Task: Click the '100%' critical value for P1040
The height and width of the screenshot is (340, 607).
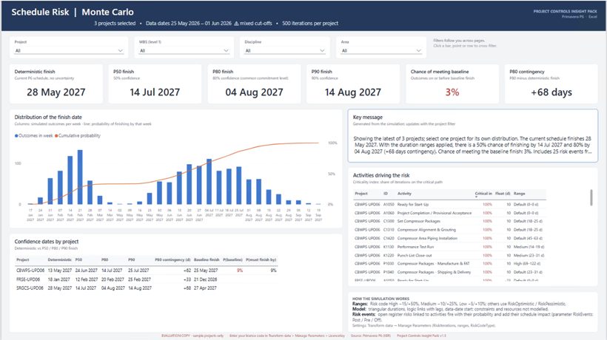Action: click(487, 272)
